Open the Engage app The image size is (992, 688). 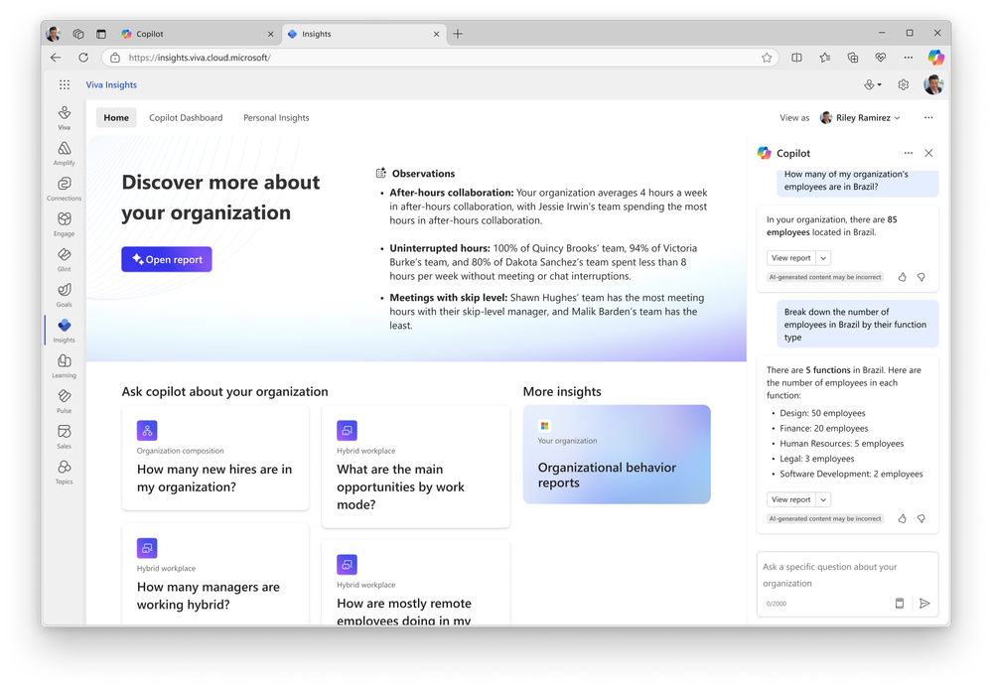point(64,223)
